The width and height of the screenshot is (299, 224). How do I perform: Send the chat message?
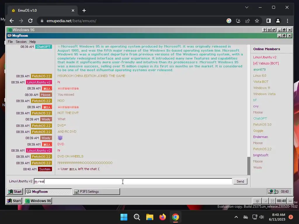pos(240,181)
